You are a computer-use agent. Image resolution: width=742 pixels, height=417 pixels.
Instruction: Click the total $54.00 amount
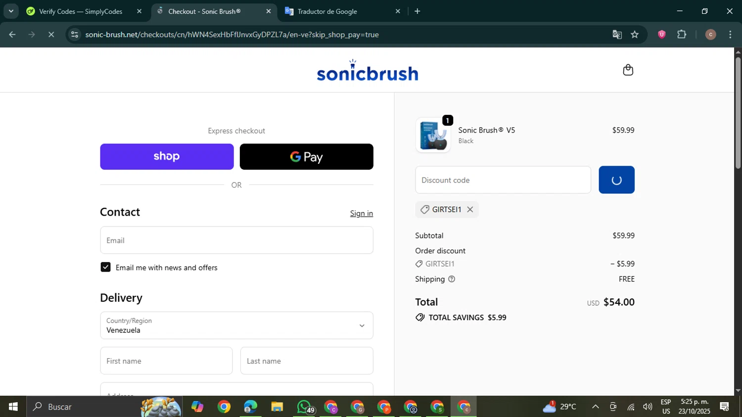pyautogui.click(x=619, y=302)
